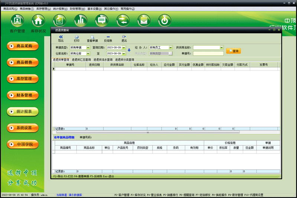This screenshot has height=198, width=297.
Task: Click the 有效期 column header
Action: 194,147
